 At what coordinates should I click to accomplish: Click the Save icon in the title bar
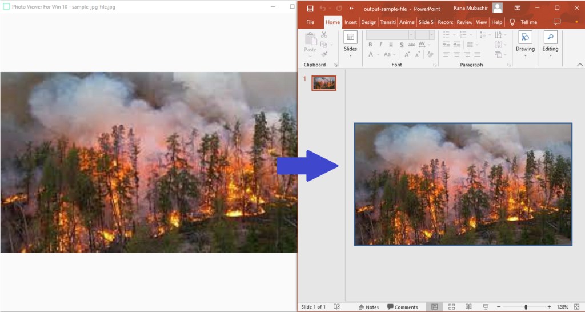(x=310, y=9)
